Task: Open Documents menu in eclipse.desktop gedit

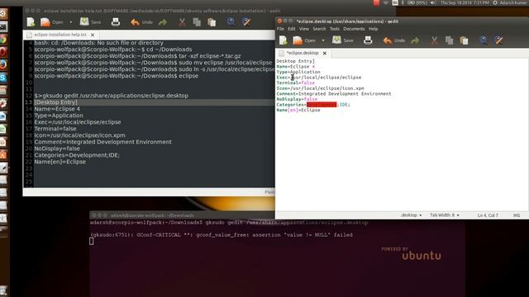Action: [354, 29]
